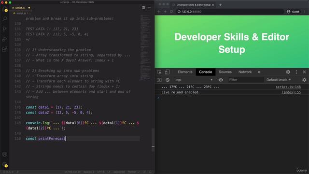Viewport: 309px width, 174px height.
Task: Select the Developer Skills & Editor Setup browser tab
Action: pyautogui.click(x=193, y=5)
